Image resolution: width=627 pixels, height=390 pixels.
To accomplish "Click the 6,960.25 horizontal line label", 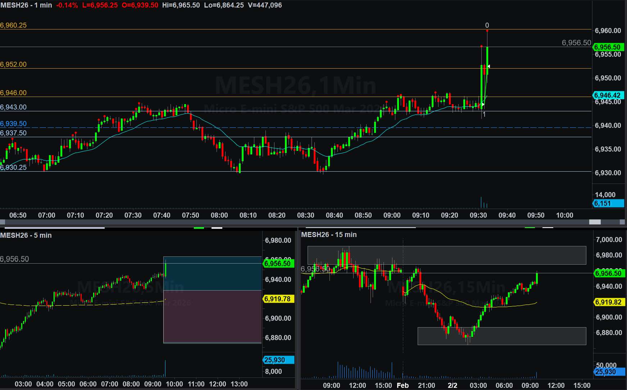I will pyautogui.click(x=13, y=25).
